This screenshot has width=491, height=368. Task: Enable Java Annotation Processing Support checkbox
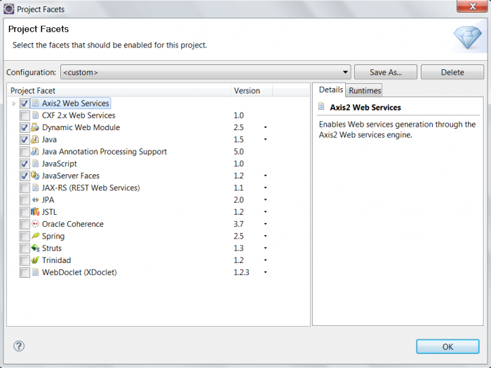(x=25, y=152)
